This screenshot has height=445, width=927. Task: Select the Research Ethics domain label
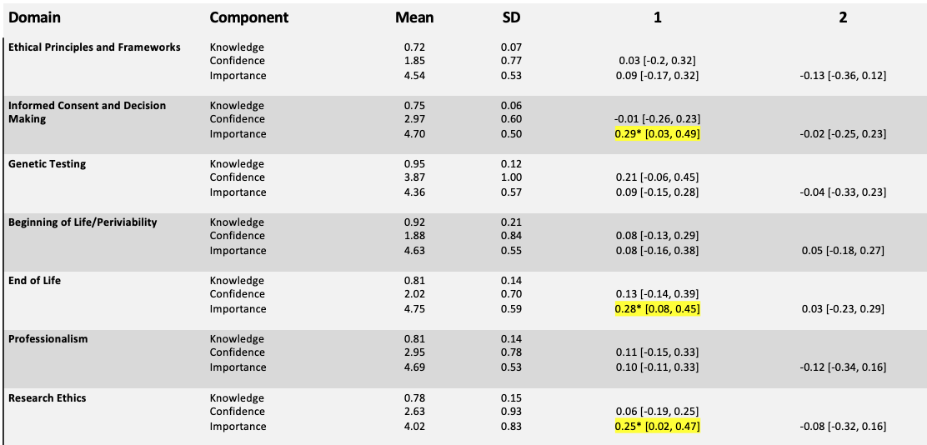click(x=48, y=397)
